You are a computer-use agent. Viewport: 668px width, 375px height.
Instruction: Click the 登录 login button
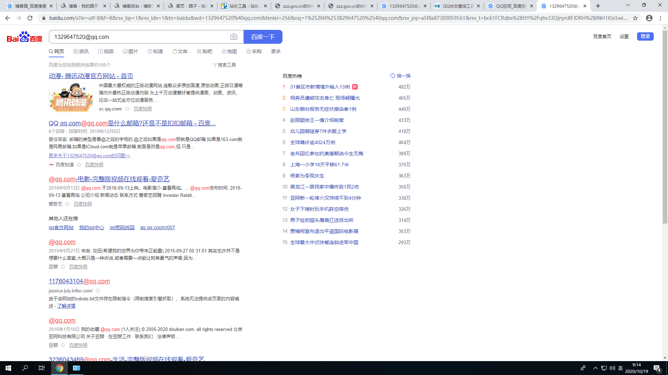tap(645, 36)
